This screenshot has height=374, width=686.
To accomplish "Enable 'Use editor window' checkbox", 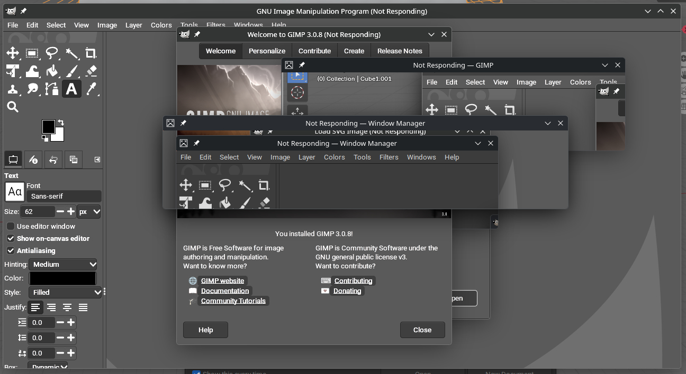I will tap(11, 226).
